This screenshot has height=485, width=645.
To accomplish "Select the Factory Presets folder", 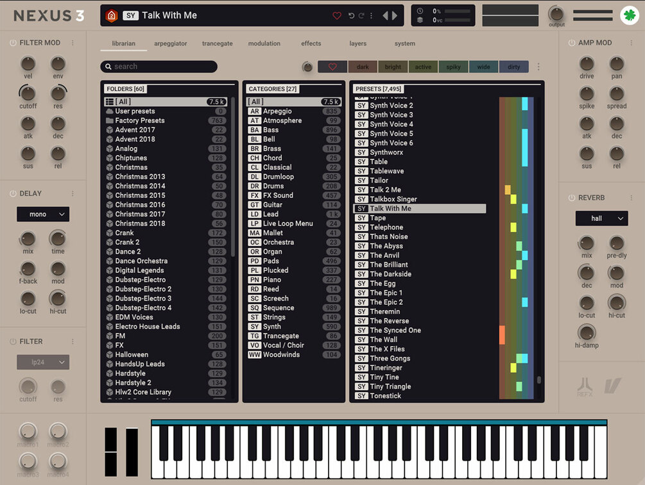I will [x=166, y=120].
